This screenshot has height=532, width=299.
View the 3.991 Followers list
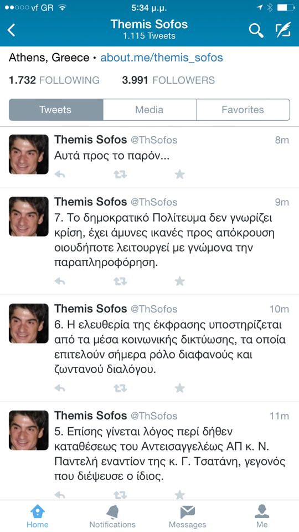point(168,80)
